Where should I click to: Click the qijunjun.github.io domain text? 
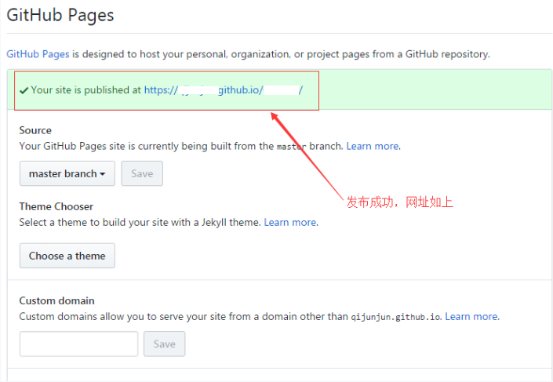click(395, 317)
